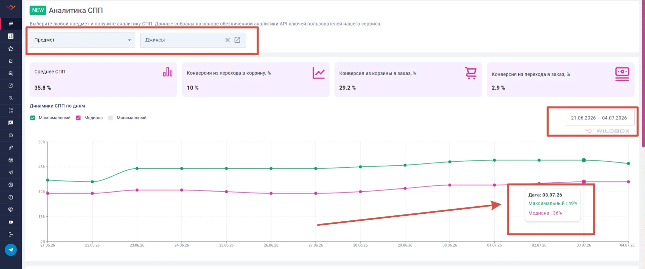Open the star favorites icon in sidebar
645x269 pixels.
pos(11,49)
